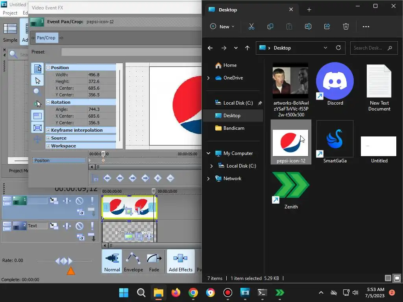The image size is (403, 302).
Task: Go up one folder level in Explorer
Action: coord(247,48)
